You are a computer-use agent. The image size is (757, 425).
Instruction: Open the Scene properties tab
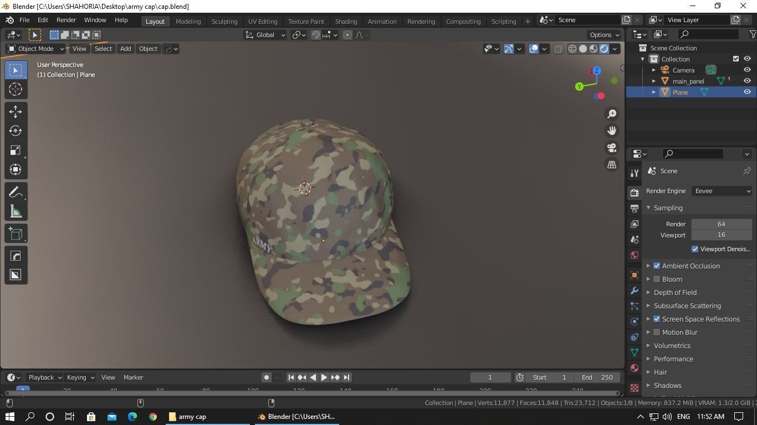635,240
